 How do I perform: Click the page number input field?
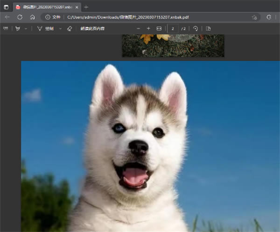coord(173,28)
